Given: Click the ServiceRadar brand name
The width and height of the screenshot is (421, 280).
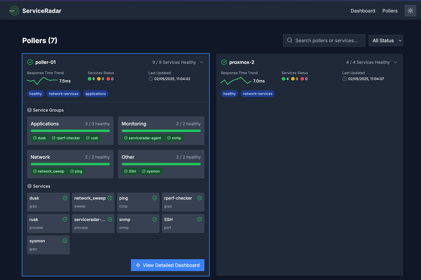Looking at the screenshot, I should (x=42, y=11).
